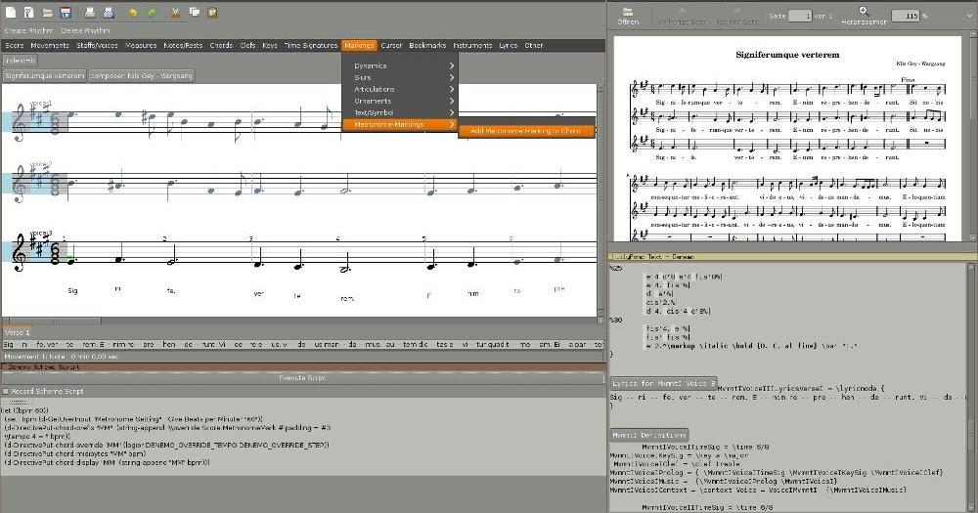Expand the Text/Symbol submenu

tap(400, 112)
